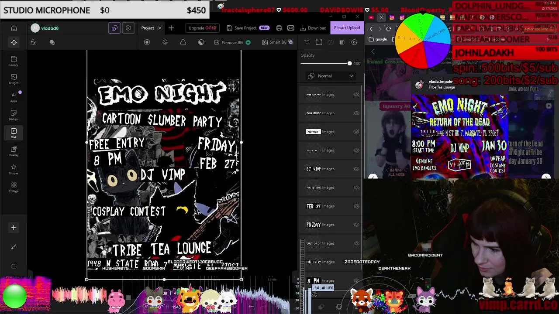Screen dimensions: 559x314
Task: Open the brightness sun adjustment icon
Action: pyautogui.click(x=165, y=42)
